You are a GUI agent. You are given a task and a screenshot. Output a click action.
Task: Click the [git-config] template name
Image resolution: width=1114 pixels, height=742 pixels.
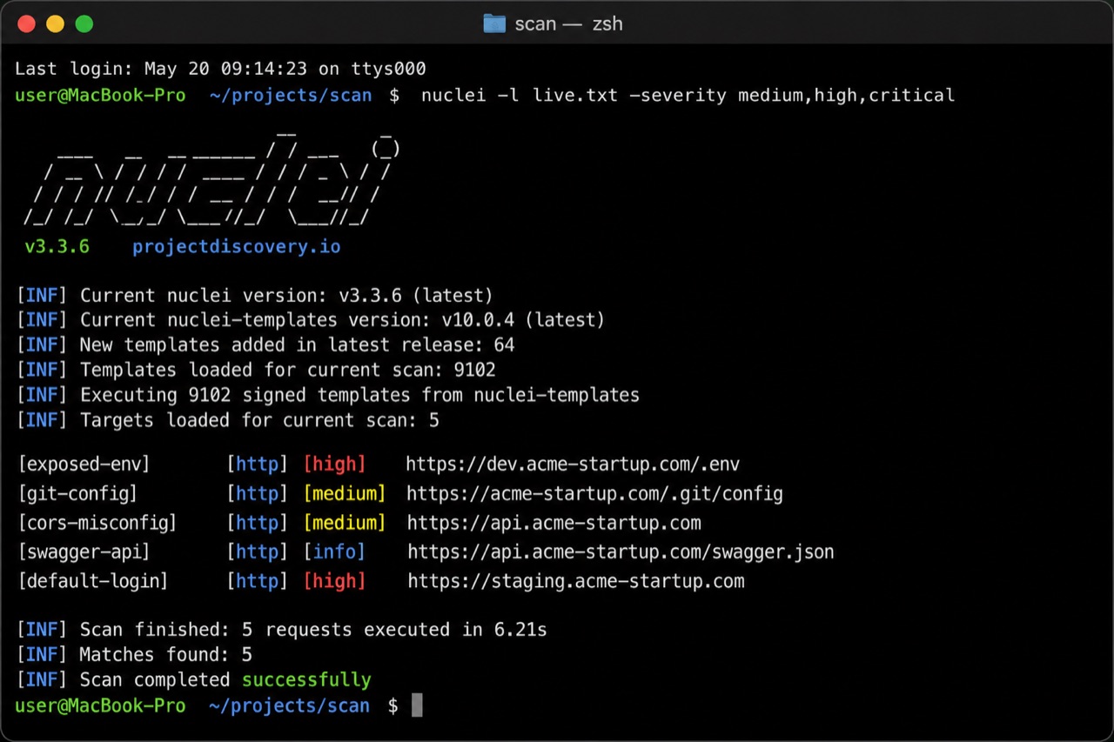[77, 494]
